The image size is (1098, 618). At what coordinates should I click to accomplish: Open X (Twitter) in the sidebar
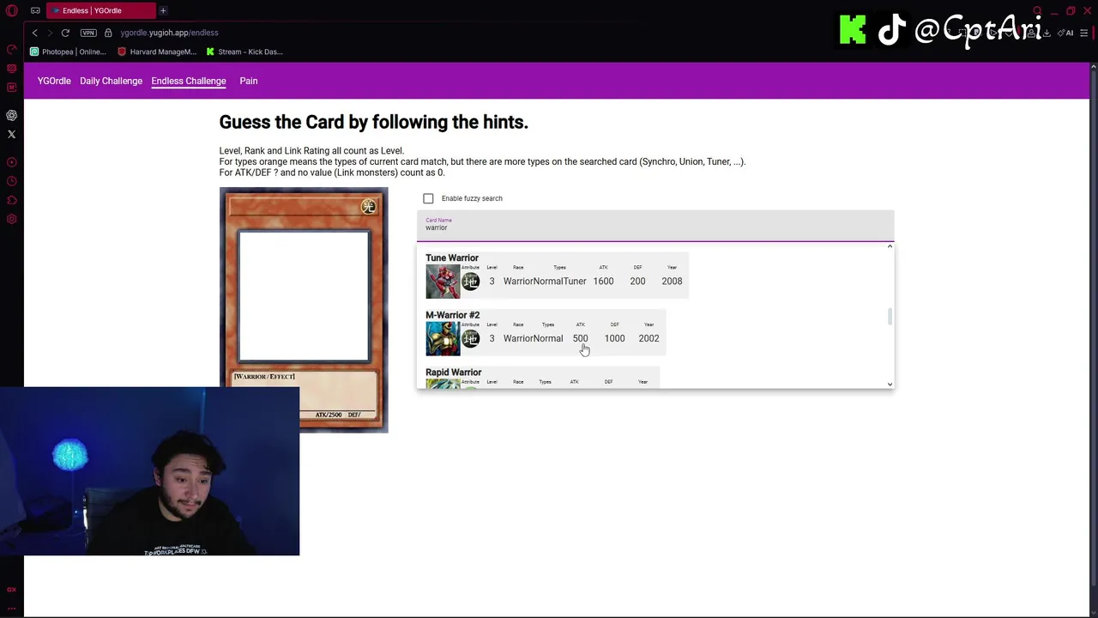click(x=12, y=134)
